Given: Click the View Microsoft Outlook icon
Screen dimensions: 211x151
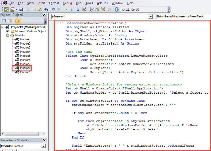Looking at the screenshot, I should click(6, 10).
